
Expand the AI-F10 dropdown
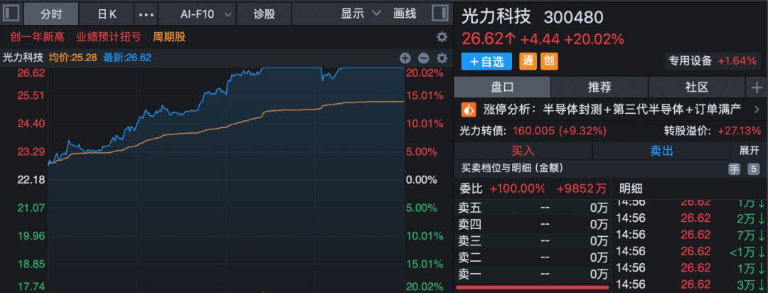[206, 14]
